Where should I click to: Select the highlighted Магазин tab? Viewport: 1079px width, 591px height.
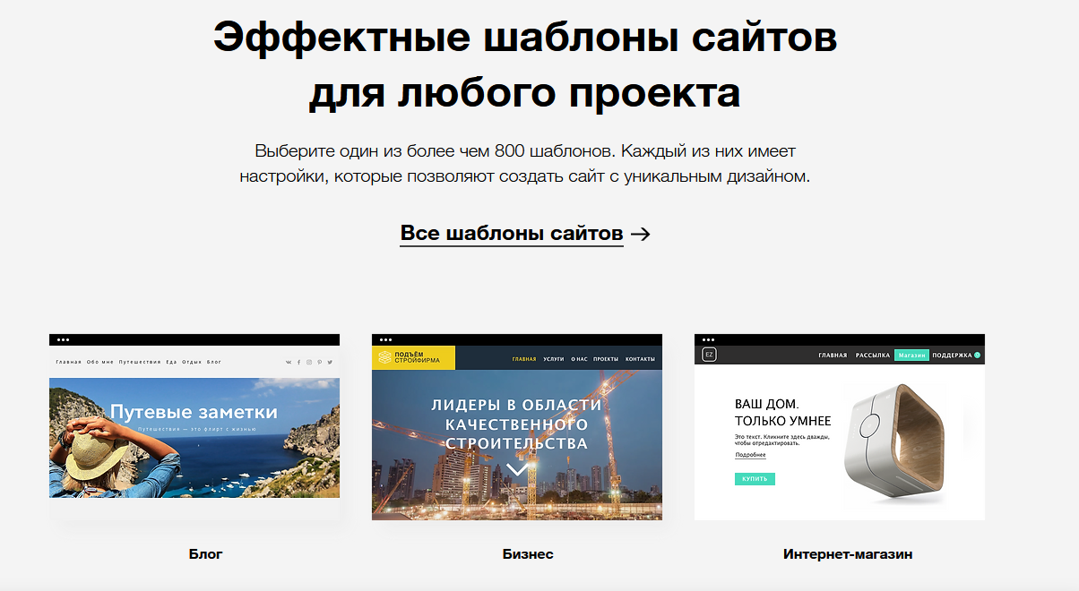click(x=911, y=355)
